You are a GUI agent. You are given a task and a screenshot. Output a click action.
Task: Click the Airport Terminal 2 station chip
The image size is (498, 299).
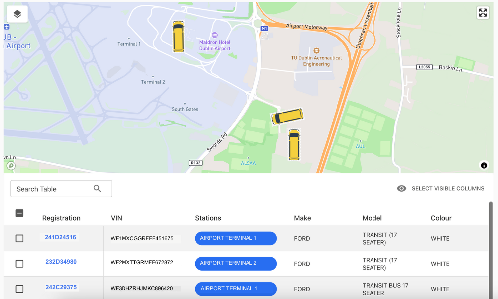(x=236, y=263)
